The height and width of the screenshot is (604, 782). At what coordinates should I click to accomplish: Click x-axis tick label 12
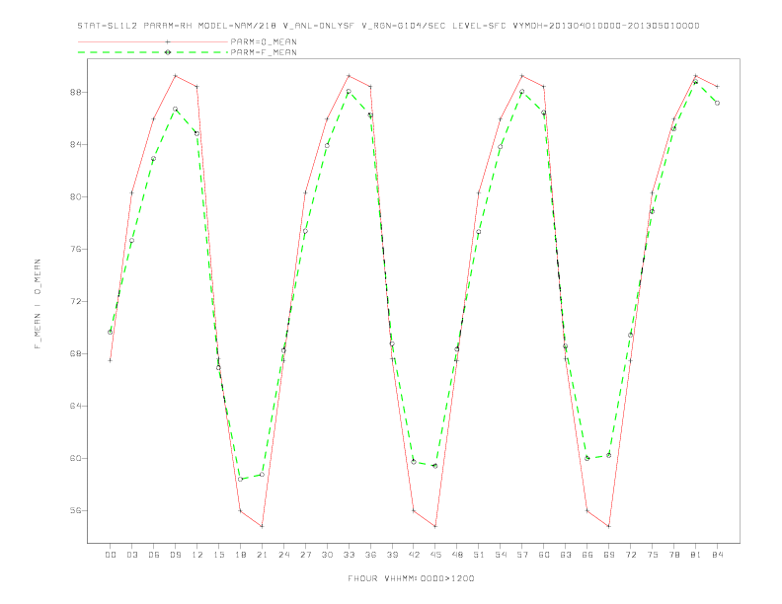197,555
